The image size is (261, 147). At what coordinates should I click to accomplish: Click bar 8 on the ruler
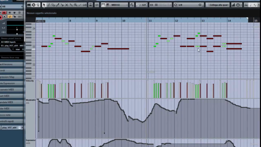click(x=70, y=21)
